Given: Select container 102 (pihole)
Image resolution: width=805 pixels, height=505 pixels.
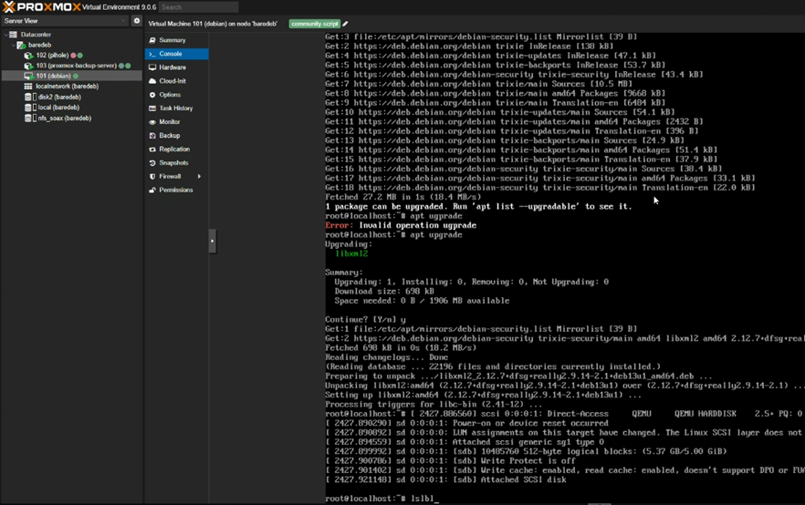Looking at the screenshot, I should [x=52, y=56].
